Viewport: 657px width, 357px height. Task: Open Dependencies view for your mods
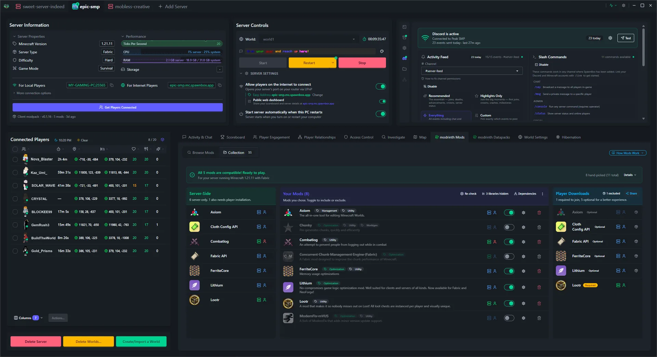point(525,194)
